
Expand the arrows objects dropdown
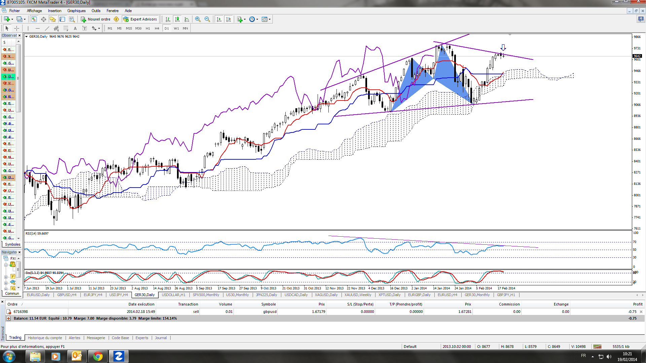pos(99,29)
